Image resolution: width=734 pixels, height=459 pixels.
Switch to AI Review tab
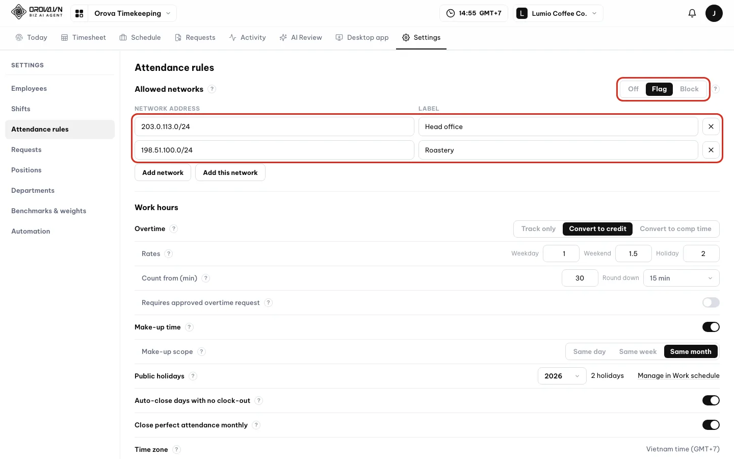301,37
